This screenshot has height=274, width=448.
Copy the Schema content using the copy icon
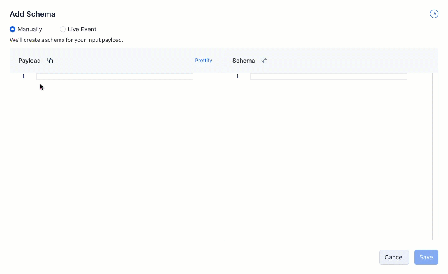(x=264, y=61)
